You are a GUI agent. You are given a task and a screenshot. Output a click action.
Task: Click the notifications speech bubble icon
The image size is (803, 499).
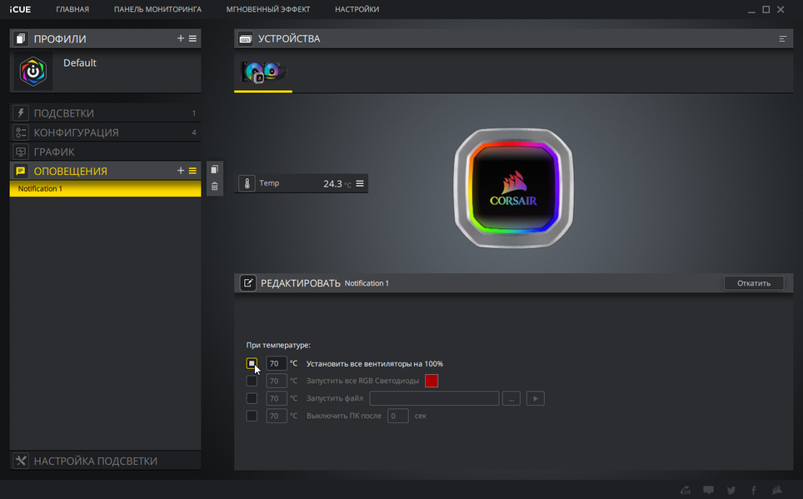tap(21, 171)
